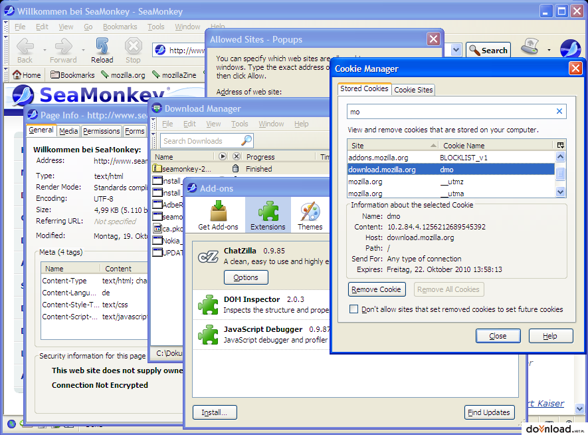Click cookie list scroll up arrow
Viewport: 588px width, 435px height.
[560, 156]
